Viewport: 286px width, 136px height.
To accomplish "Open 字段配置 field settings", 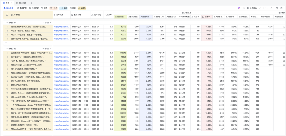I will coord(22,8).
